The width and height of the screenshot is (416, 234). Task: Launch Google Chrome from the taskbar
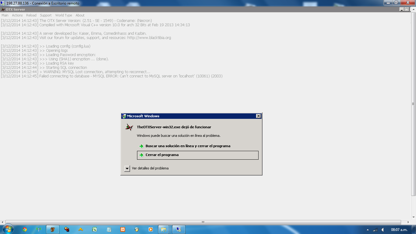point(25,229)
